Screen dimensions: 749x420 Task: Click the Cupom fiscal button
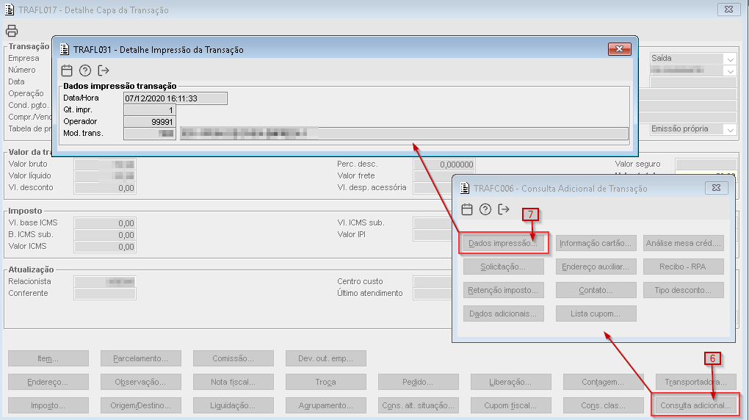(x=510, y=405)
